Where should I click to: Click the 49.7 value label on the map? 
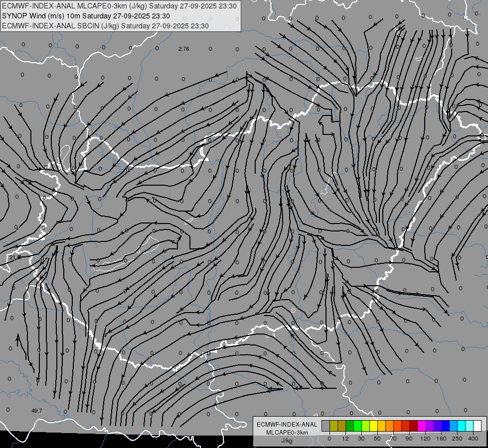tap(37, 411)
